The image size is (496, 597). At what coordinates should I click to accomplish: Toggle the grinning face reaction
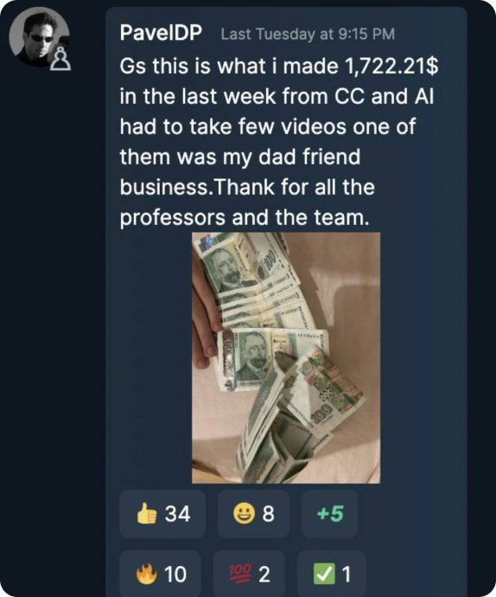click(x=253, y=514)
